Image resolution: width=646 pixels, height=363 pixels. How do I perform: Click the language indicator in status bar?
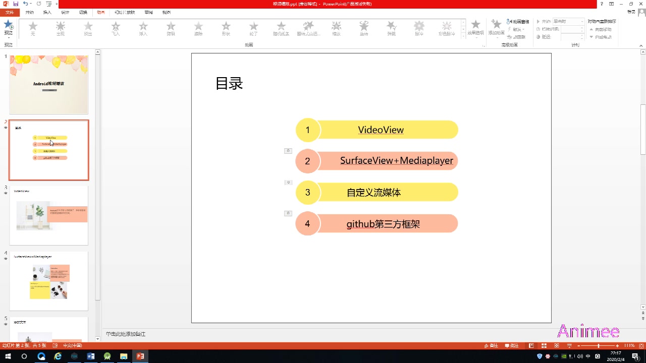click(x=72, y=345)
